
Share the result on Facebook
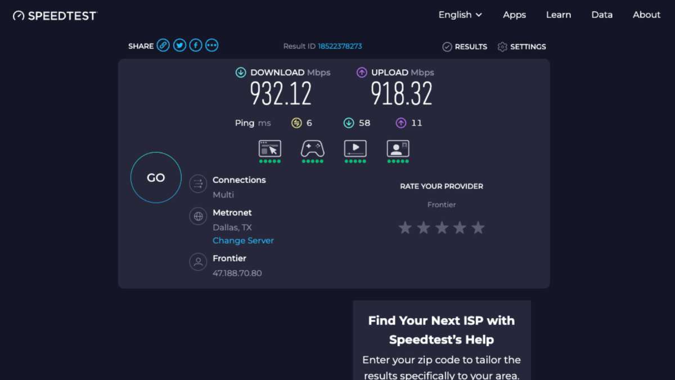(195, 45)
